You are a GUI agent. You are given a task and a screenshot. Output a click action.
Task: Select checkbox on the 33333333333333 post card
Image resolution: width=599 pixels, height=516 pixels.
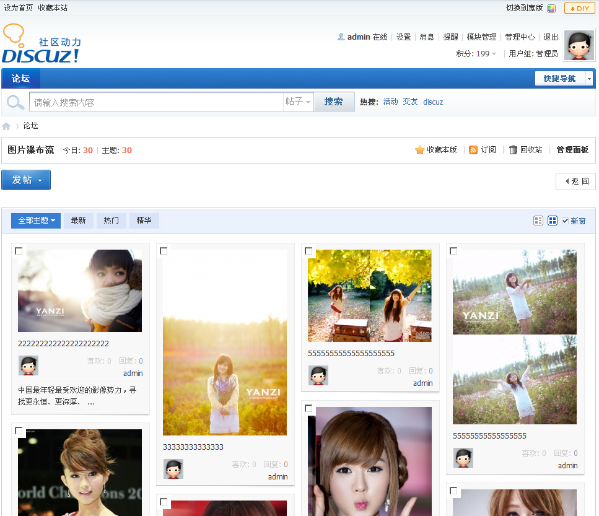point(164,251)
